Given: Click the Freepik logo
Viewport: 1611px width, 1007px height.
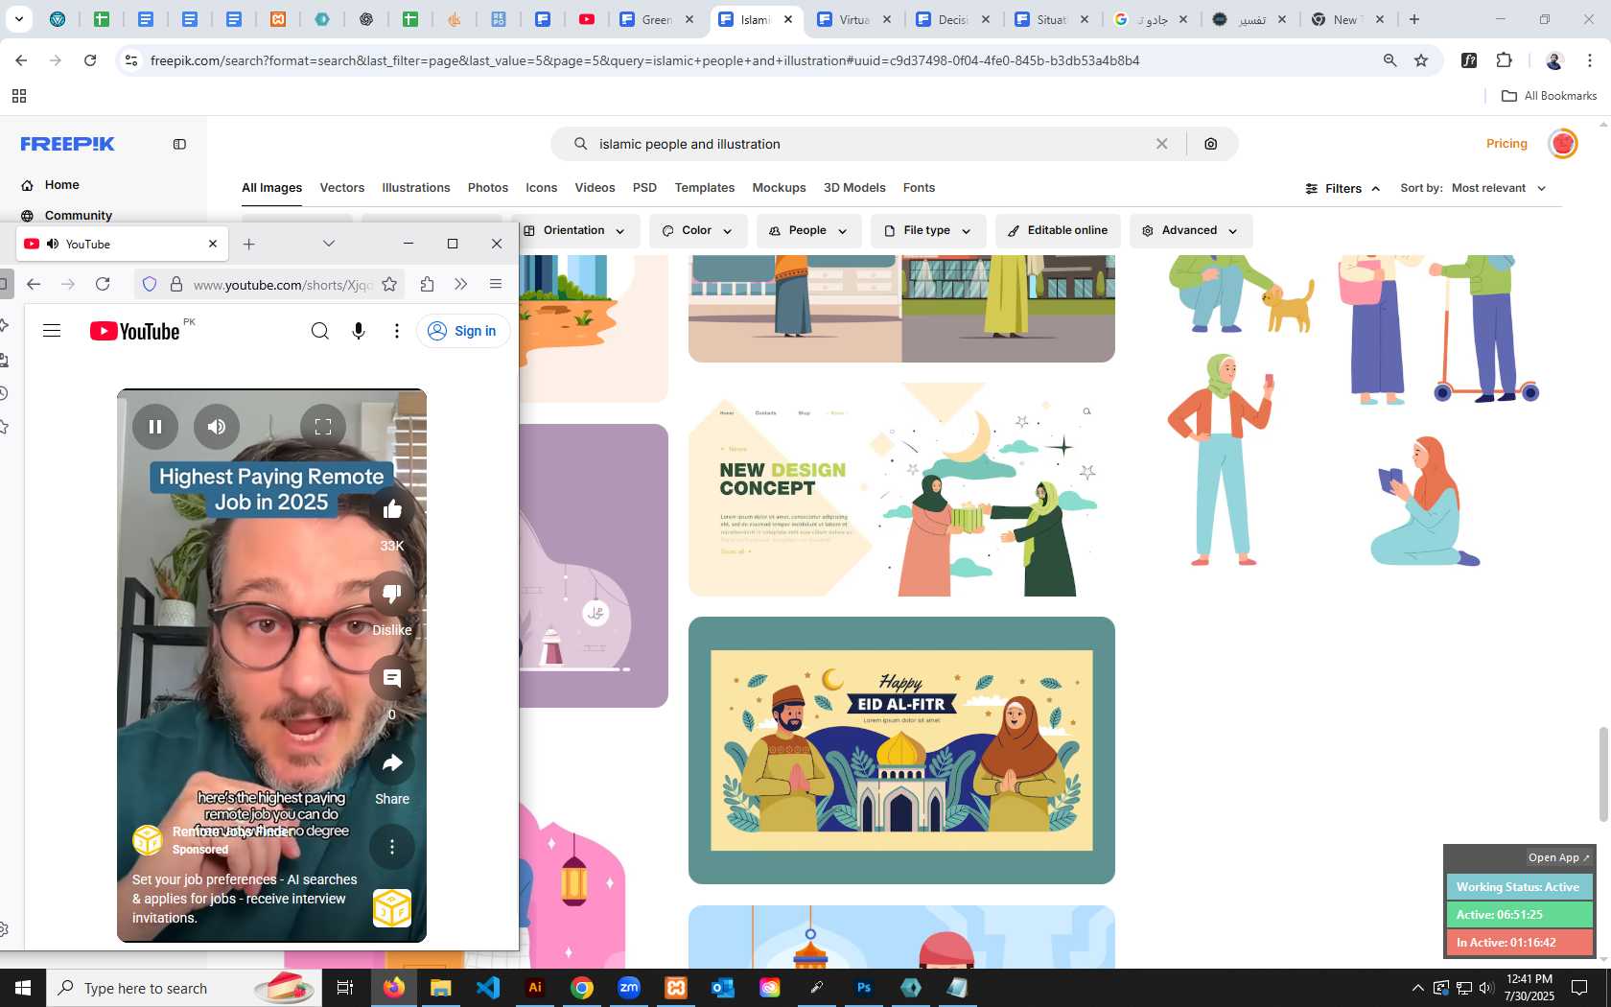Looking at the screenshot, I should (x=67, y=144).
